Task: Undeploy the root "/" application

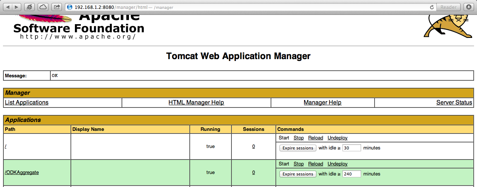Action: 338,138
